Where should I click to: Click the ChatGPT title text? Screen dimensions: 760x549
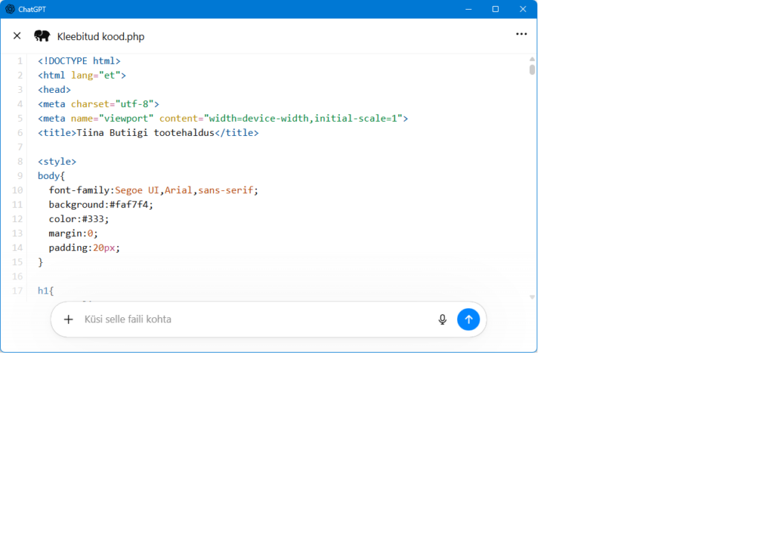pyautogui.click(x=32, y=9)
